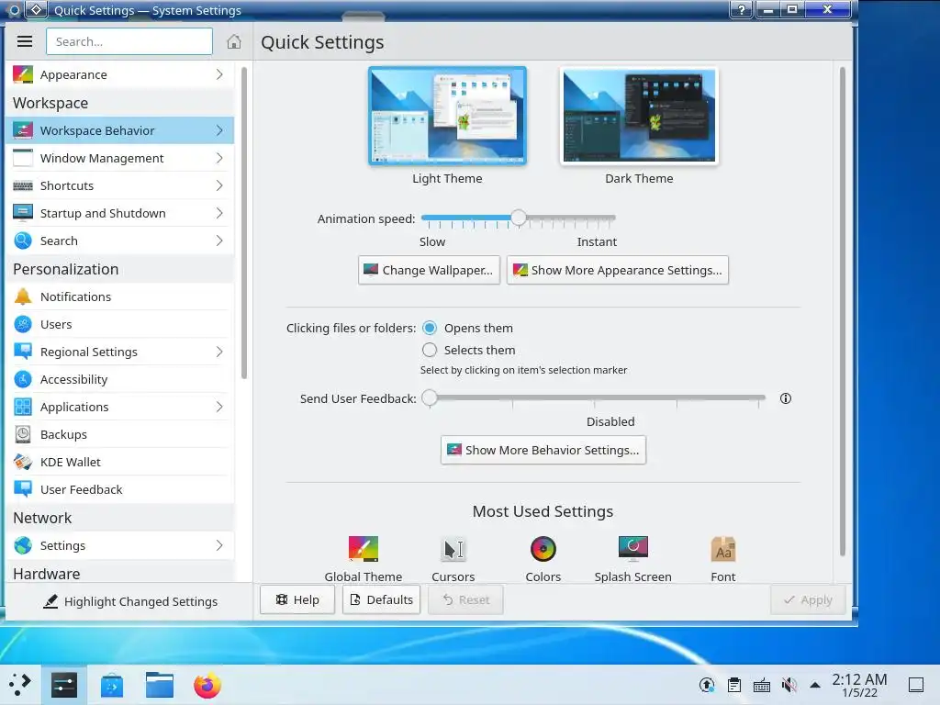Open the Dolphin file manager from taskbar
The width and height of the screenshot is (940, 705).
(160, 685)
